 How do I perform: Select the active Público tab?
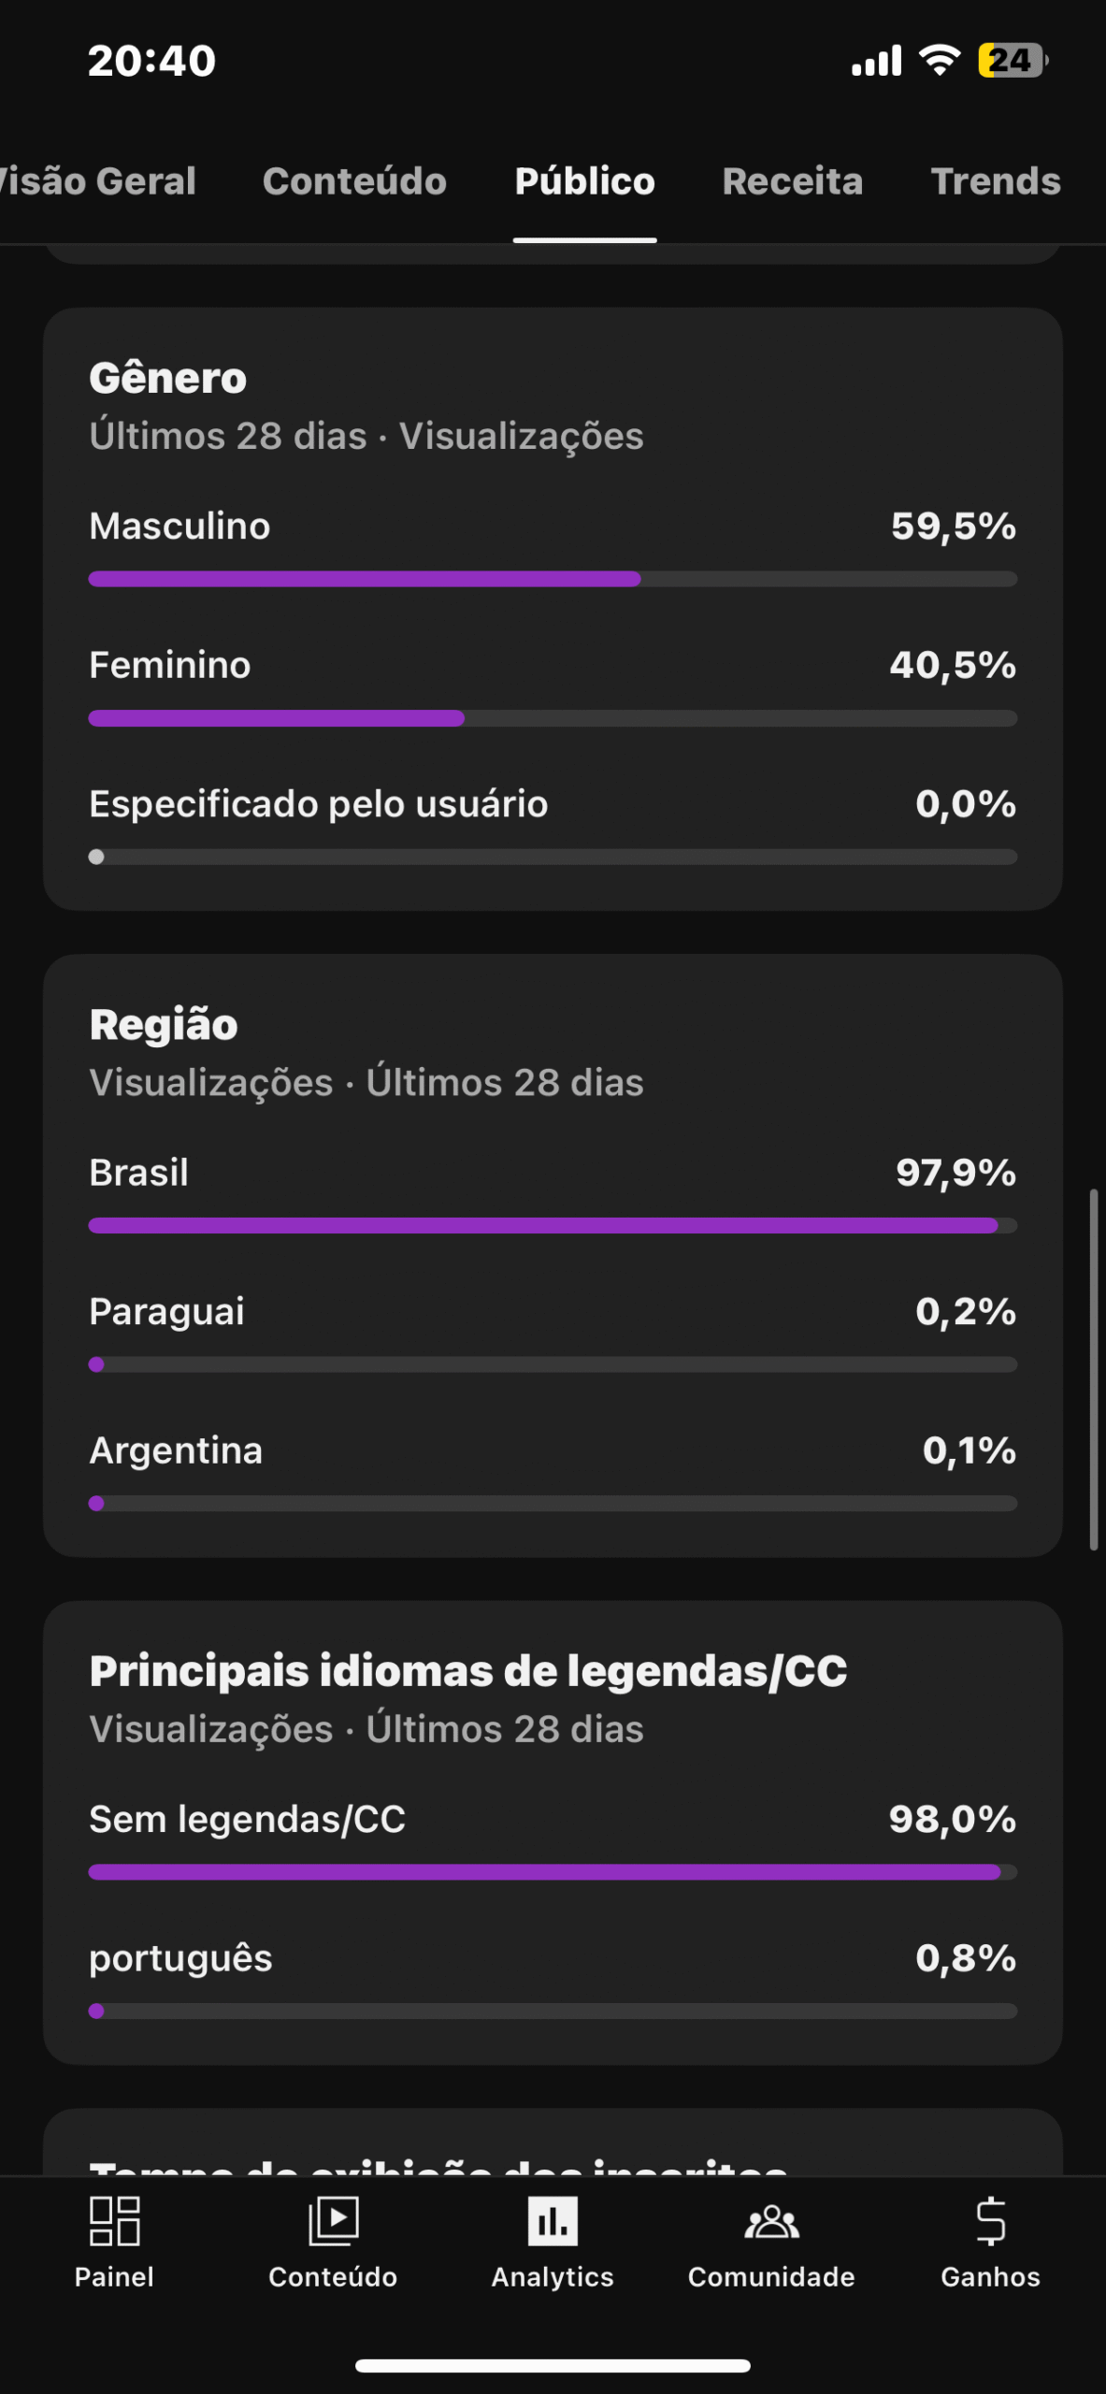(x=584, y=181)
